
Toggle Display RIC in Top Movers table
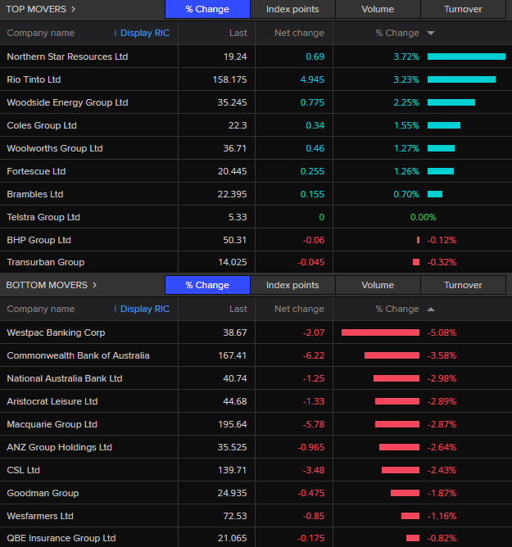(x=145, y=34)
